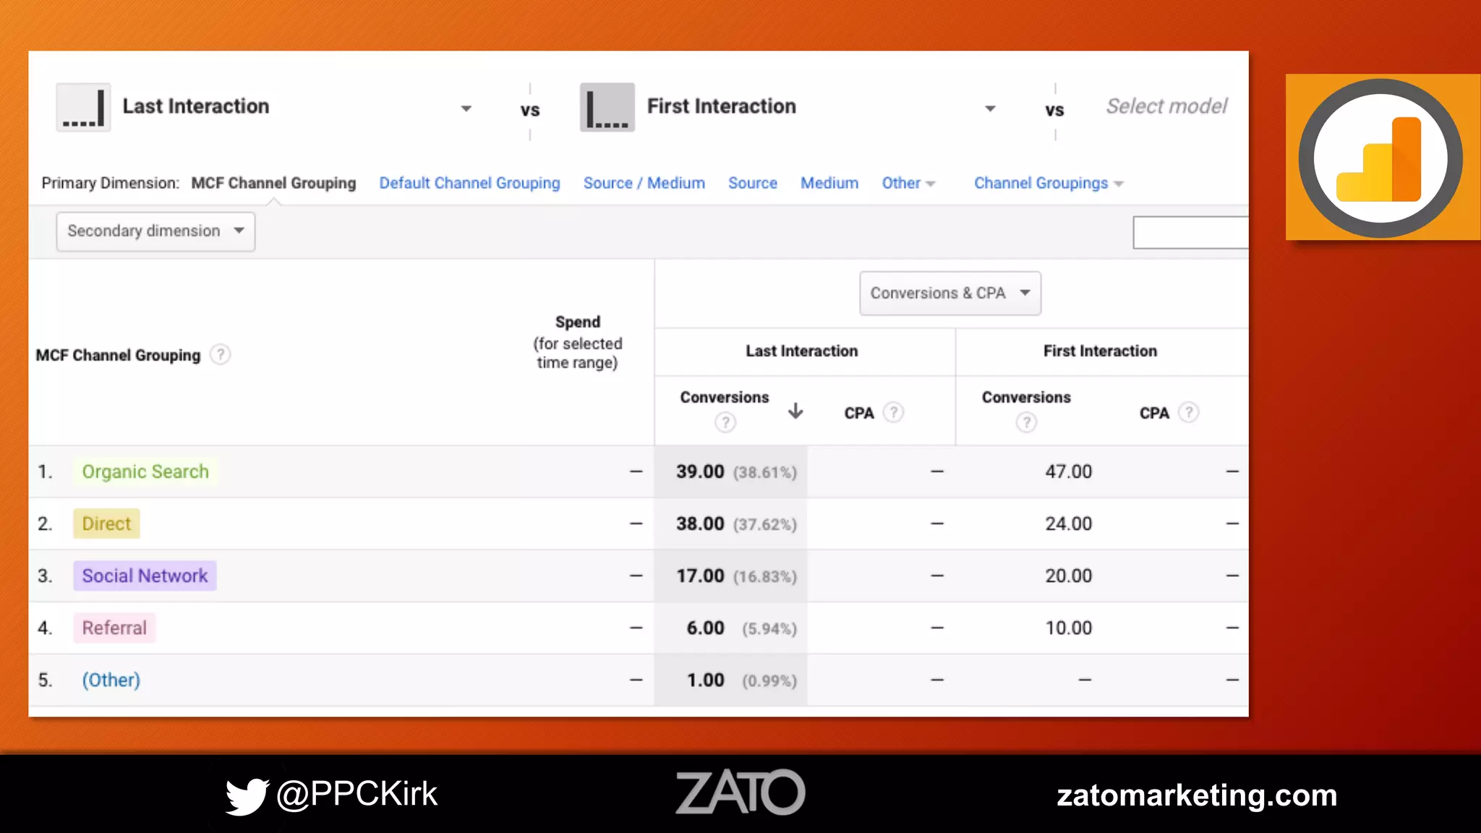Viewport: 1481px width, 833px height.
Task: Open help for Last Interaction Conversions
Action: pyautogui.click(x=725, y=422)
